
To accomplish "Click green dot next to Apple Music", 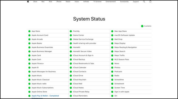I will coord(29,76).
